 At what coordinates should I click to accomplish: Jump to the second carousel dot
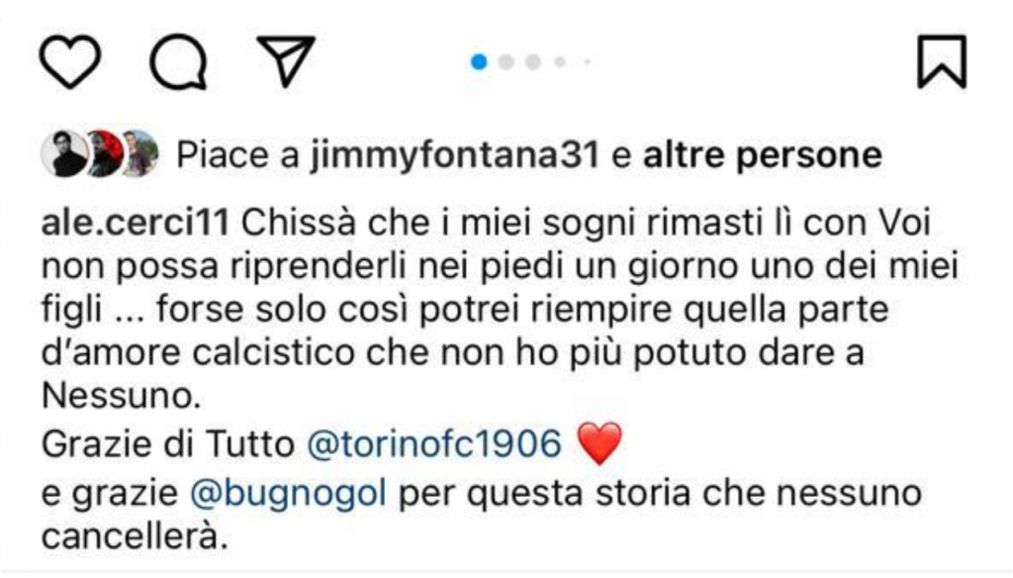coord(506,62)
